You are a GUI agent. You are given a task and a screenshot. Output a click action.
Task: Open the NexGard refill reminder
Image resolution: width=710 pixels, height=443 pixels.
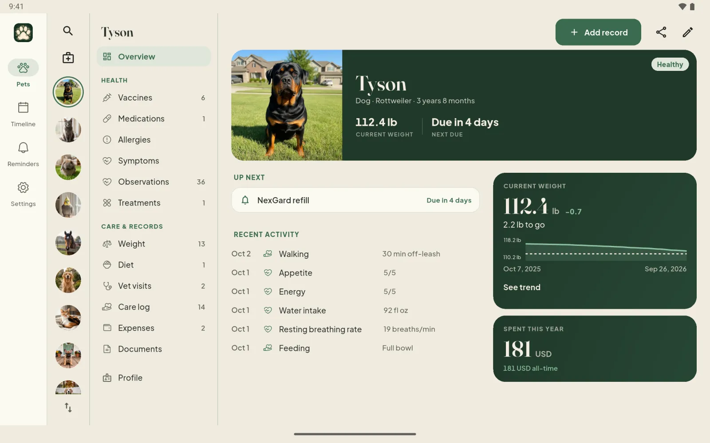355,200
